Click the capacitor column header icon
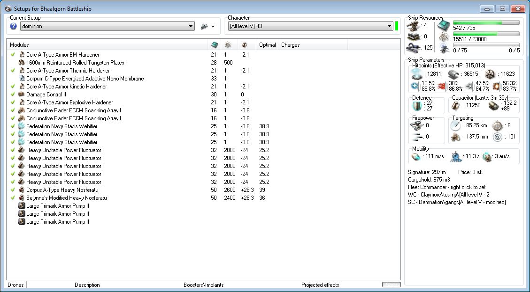The width and height of the screenshot is (530, 292). point(245,45)
